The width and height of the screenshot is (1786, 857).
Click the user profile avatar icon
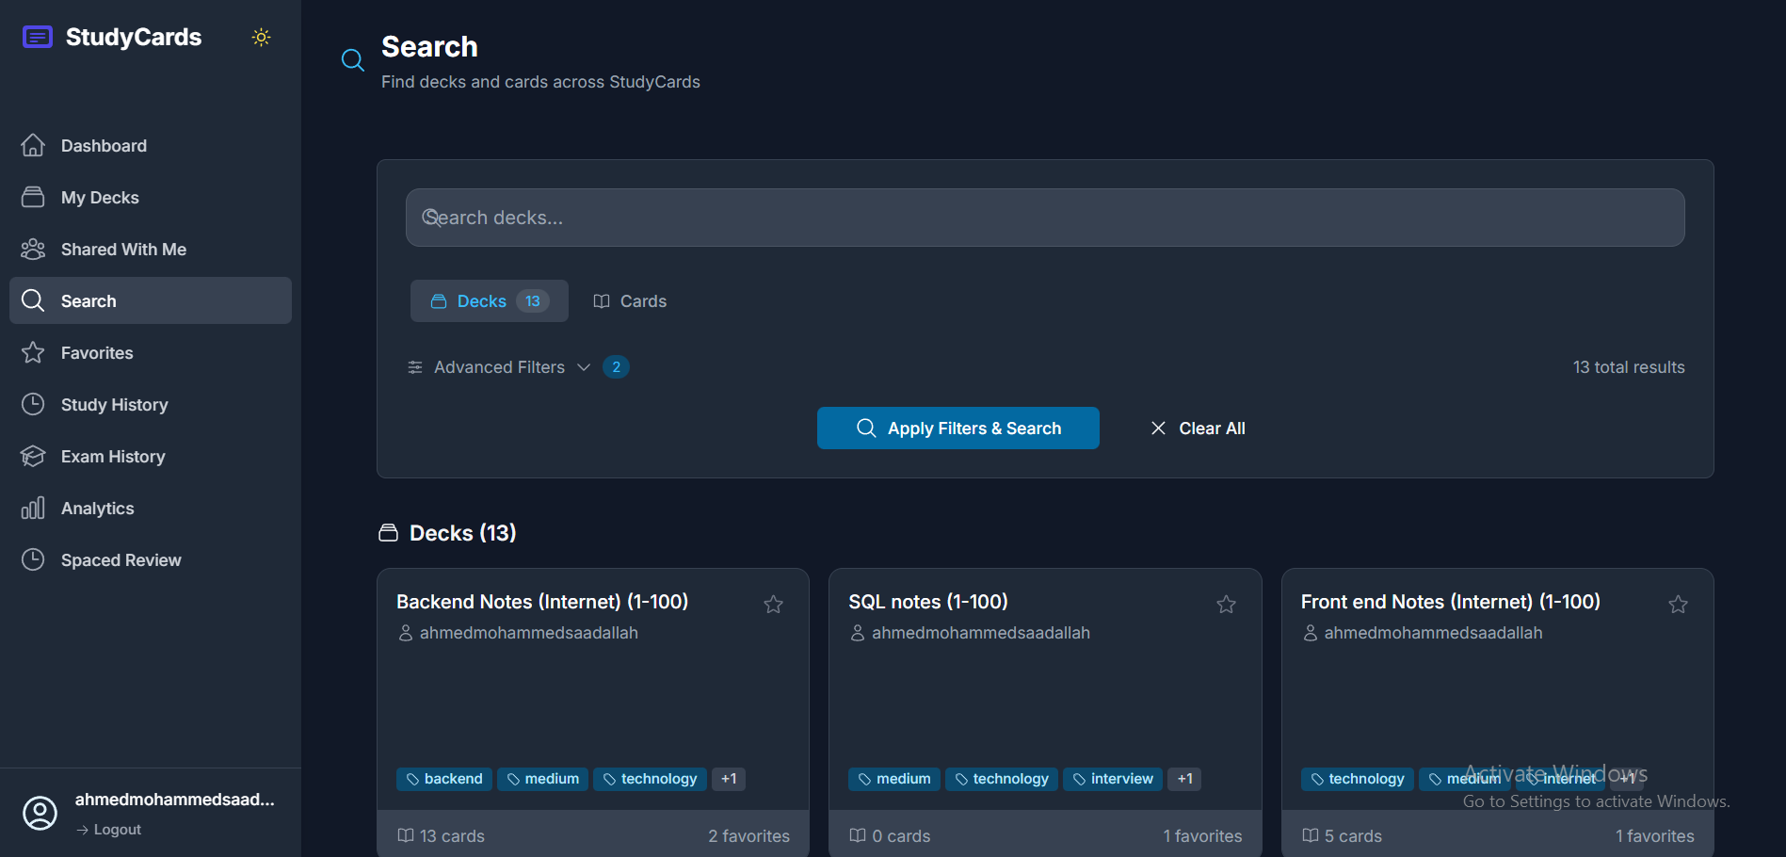(x=40, y=813)
